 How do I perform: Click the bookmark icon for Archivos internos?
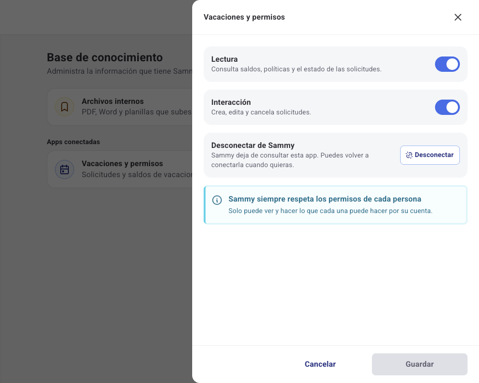pyautogui.click(x=65, y=107)
